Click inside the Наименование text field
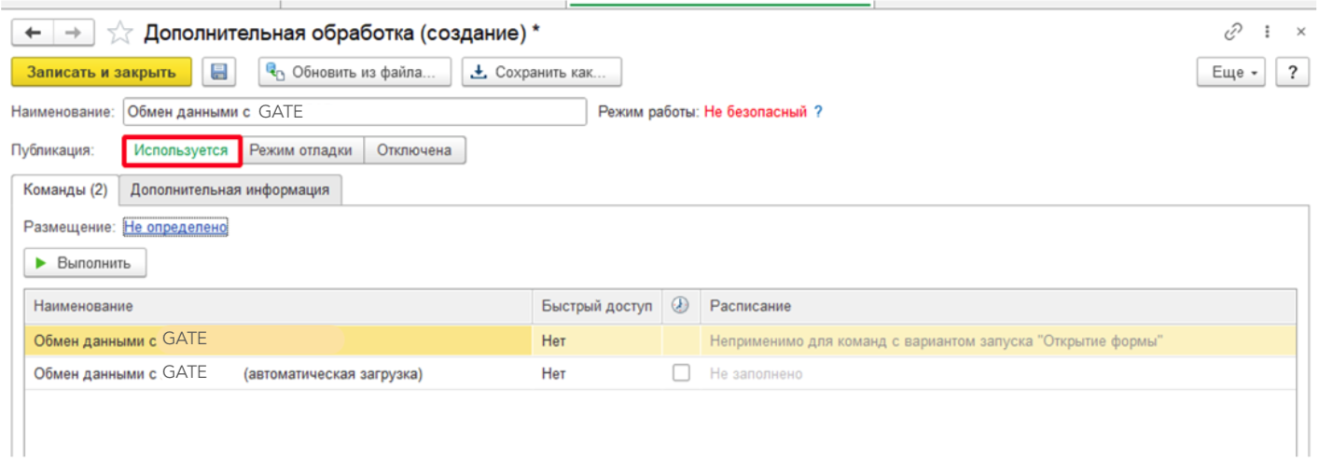 coord(354,112)
